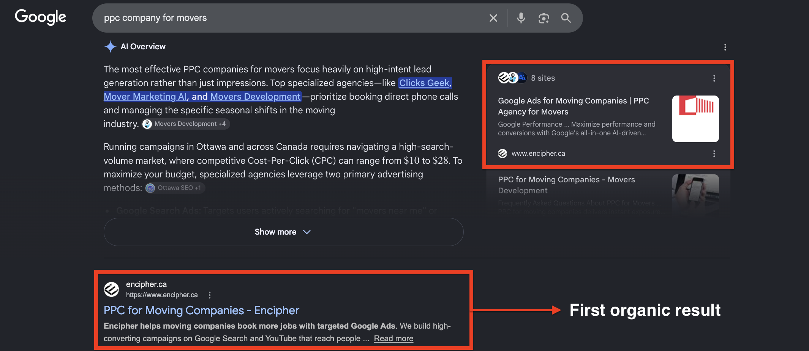Open the Mover Marketing AI link
809x351 pixels.
tap(145, 97)
